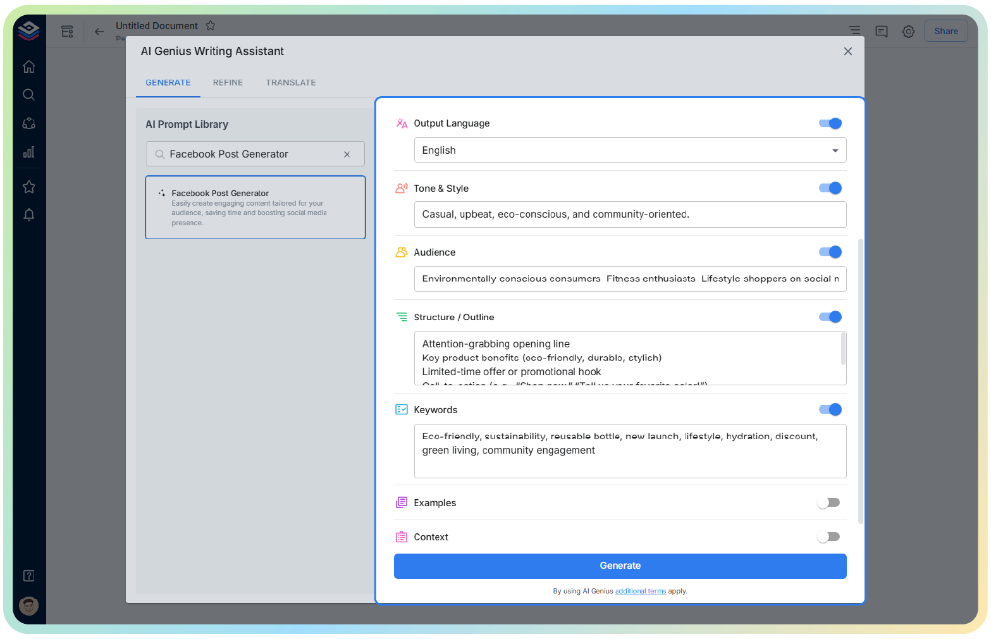Image resolution: width=991 pixels, height=639 pixels.
Task: Open the settings gear in top bar
Action: point(908,31)
